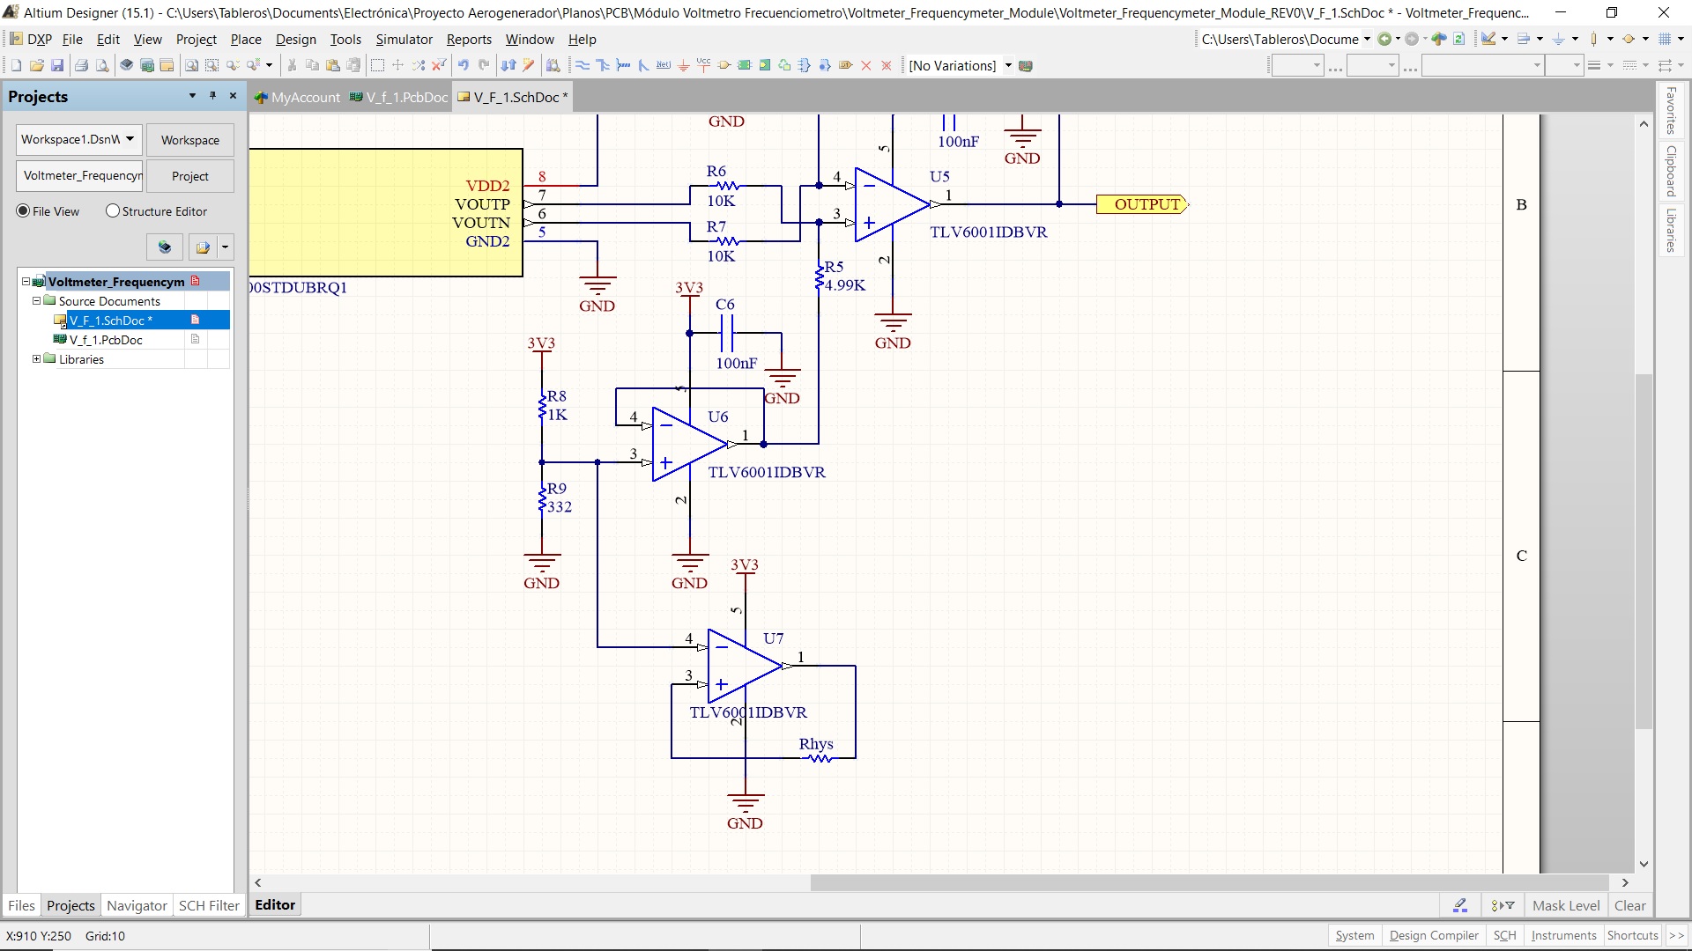
Task: Click the Save document toolbar icon
Action: [57, 65]
